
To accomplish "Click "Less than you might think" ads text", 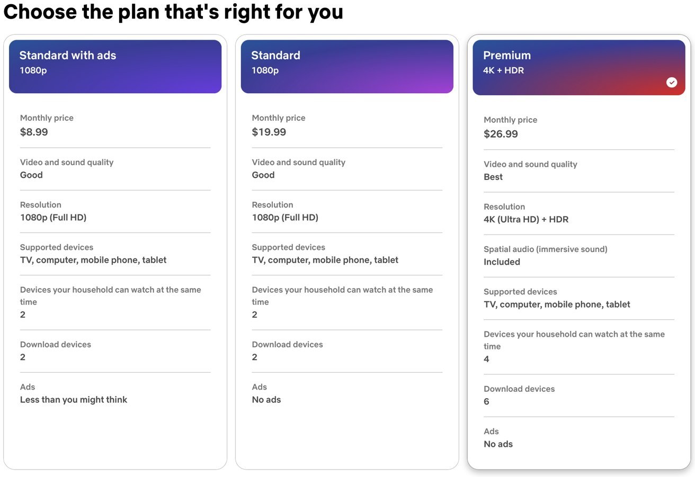I will click(x=74, y=400).
